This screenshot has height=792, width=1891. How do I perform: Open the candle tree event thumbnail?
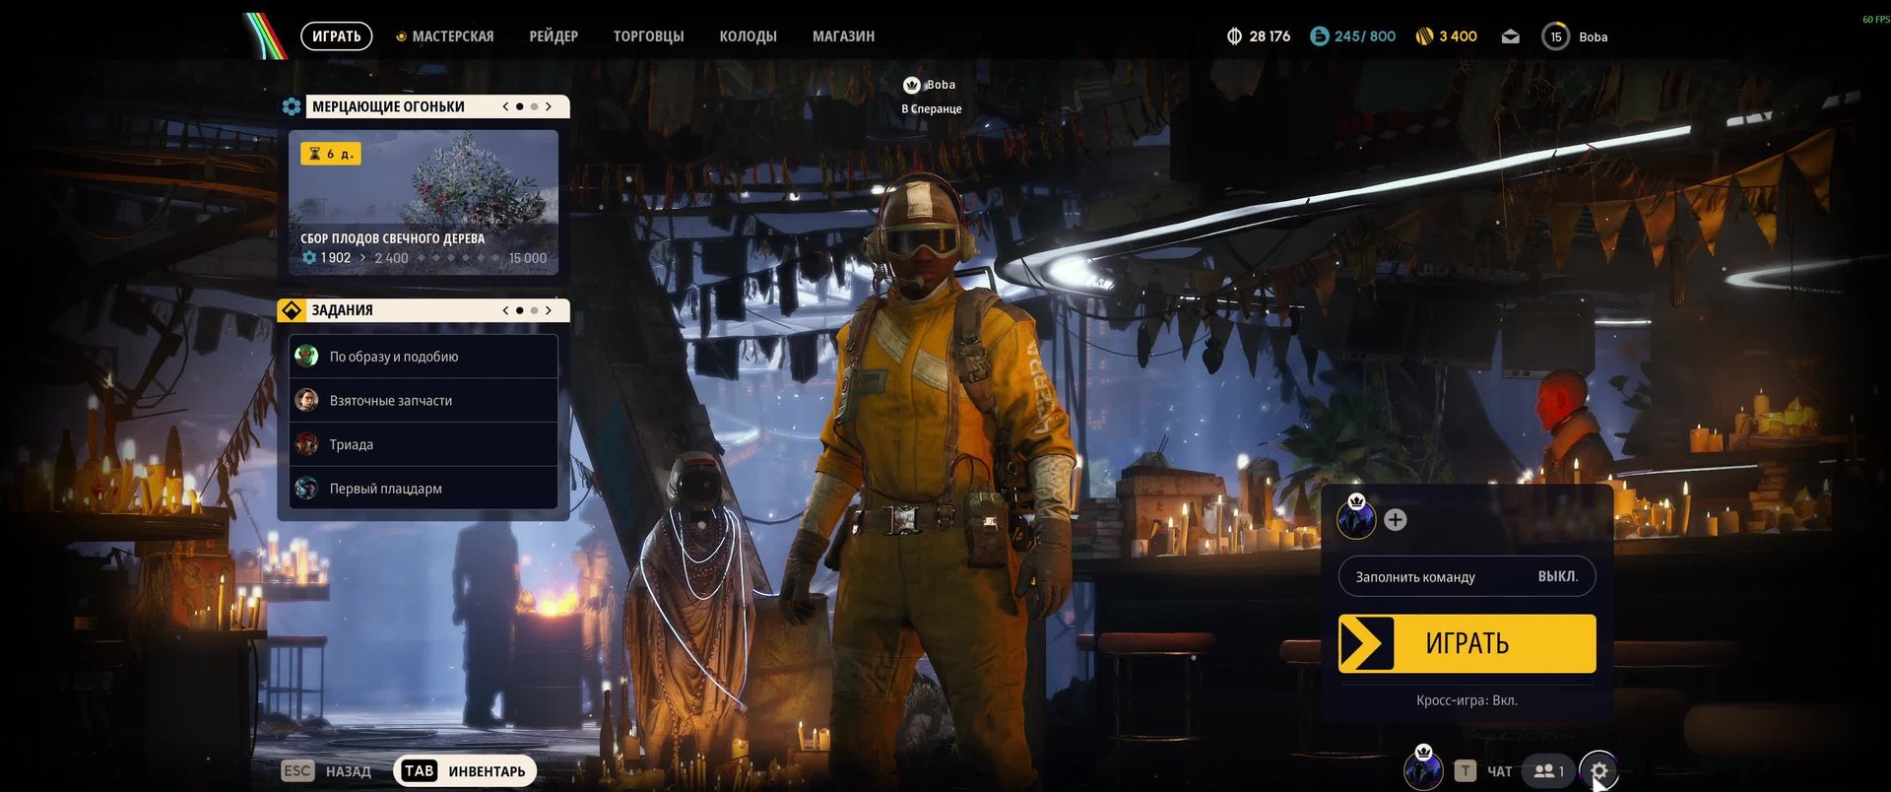[x=424, y=202]
